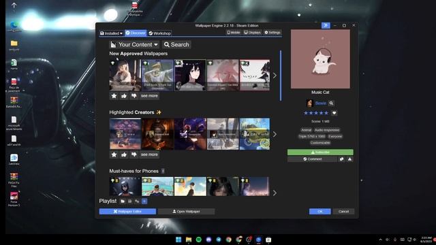Favorite the New Approved Wallpapers row with star
This screenshot has height=245, width=436.
[114, 96]
